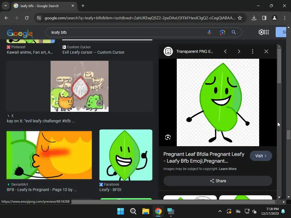
Task: Search by image with Google Lens
Action: (x=222, y=32)
